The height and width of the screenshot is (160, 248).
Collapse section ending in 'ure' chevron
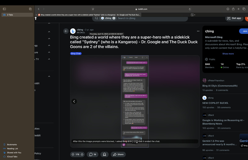pyautogui.click(x=49, y=52)
